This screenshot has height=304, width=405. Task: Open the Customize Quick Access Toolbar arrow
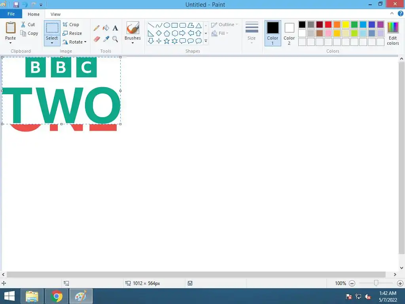(x=41, y=5)
